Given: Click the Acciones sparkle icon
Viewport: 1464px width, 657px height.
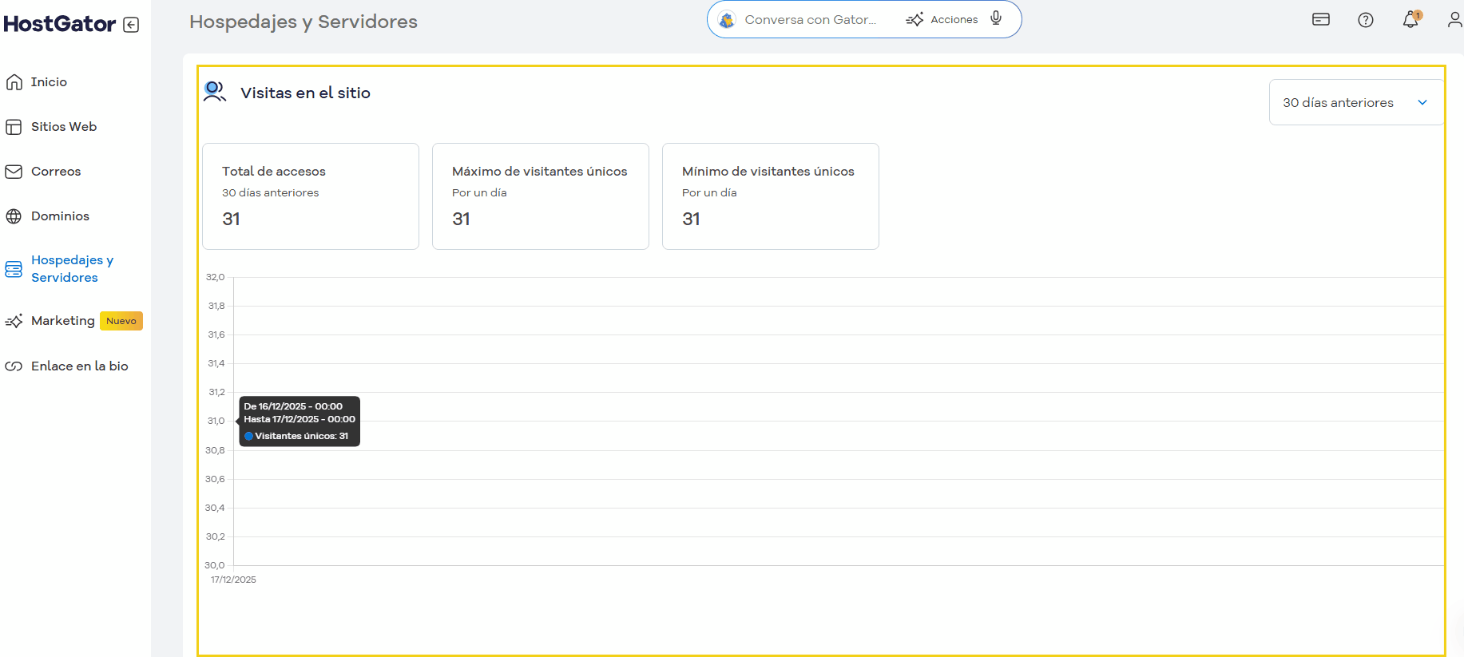Looking at the screenshot, I should tap(915, 19).
